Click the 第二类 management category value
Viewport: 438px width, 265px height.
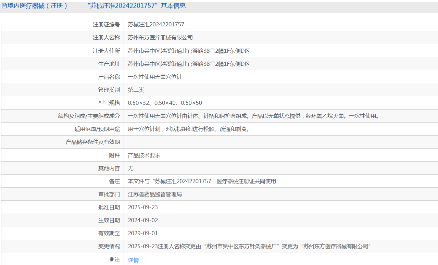(x=136, y=90)
